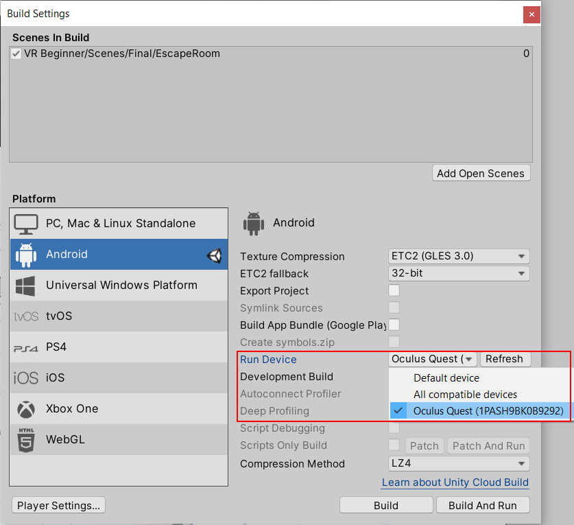The height and width of the screenshot is (525, 574).
Task: Select the PS4 platform row
Action: tap(119, 347)
